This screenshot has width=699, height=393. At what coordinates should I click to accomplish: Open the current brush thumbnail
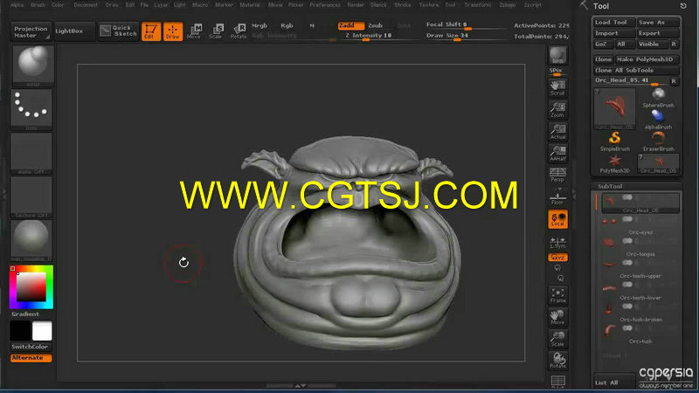tap(33, 65)
